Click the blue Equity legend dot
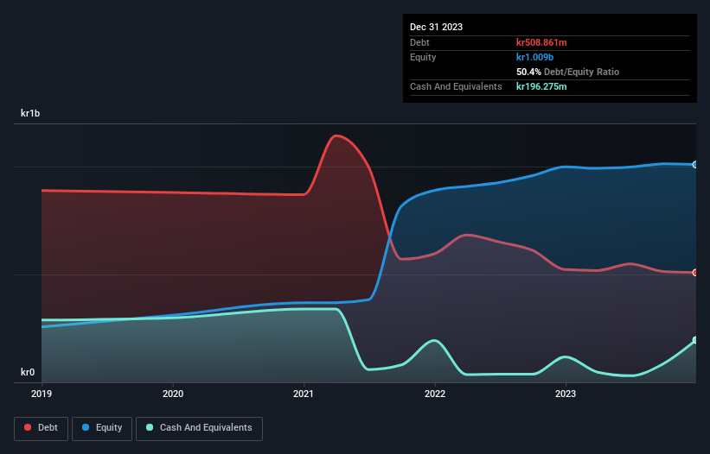The image size is (710, 454). (86, 427)
